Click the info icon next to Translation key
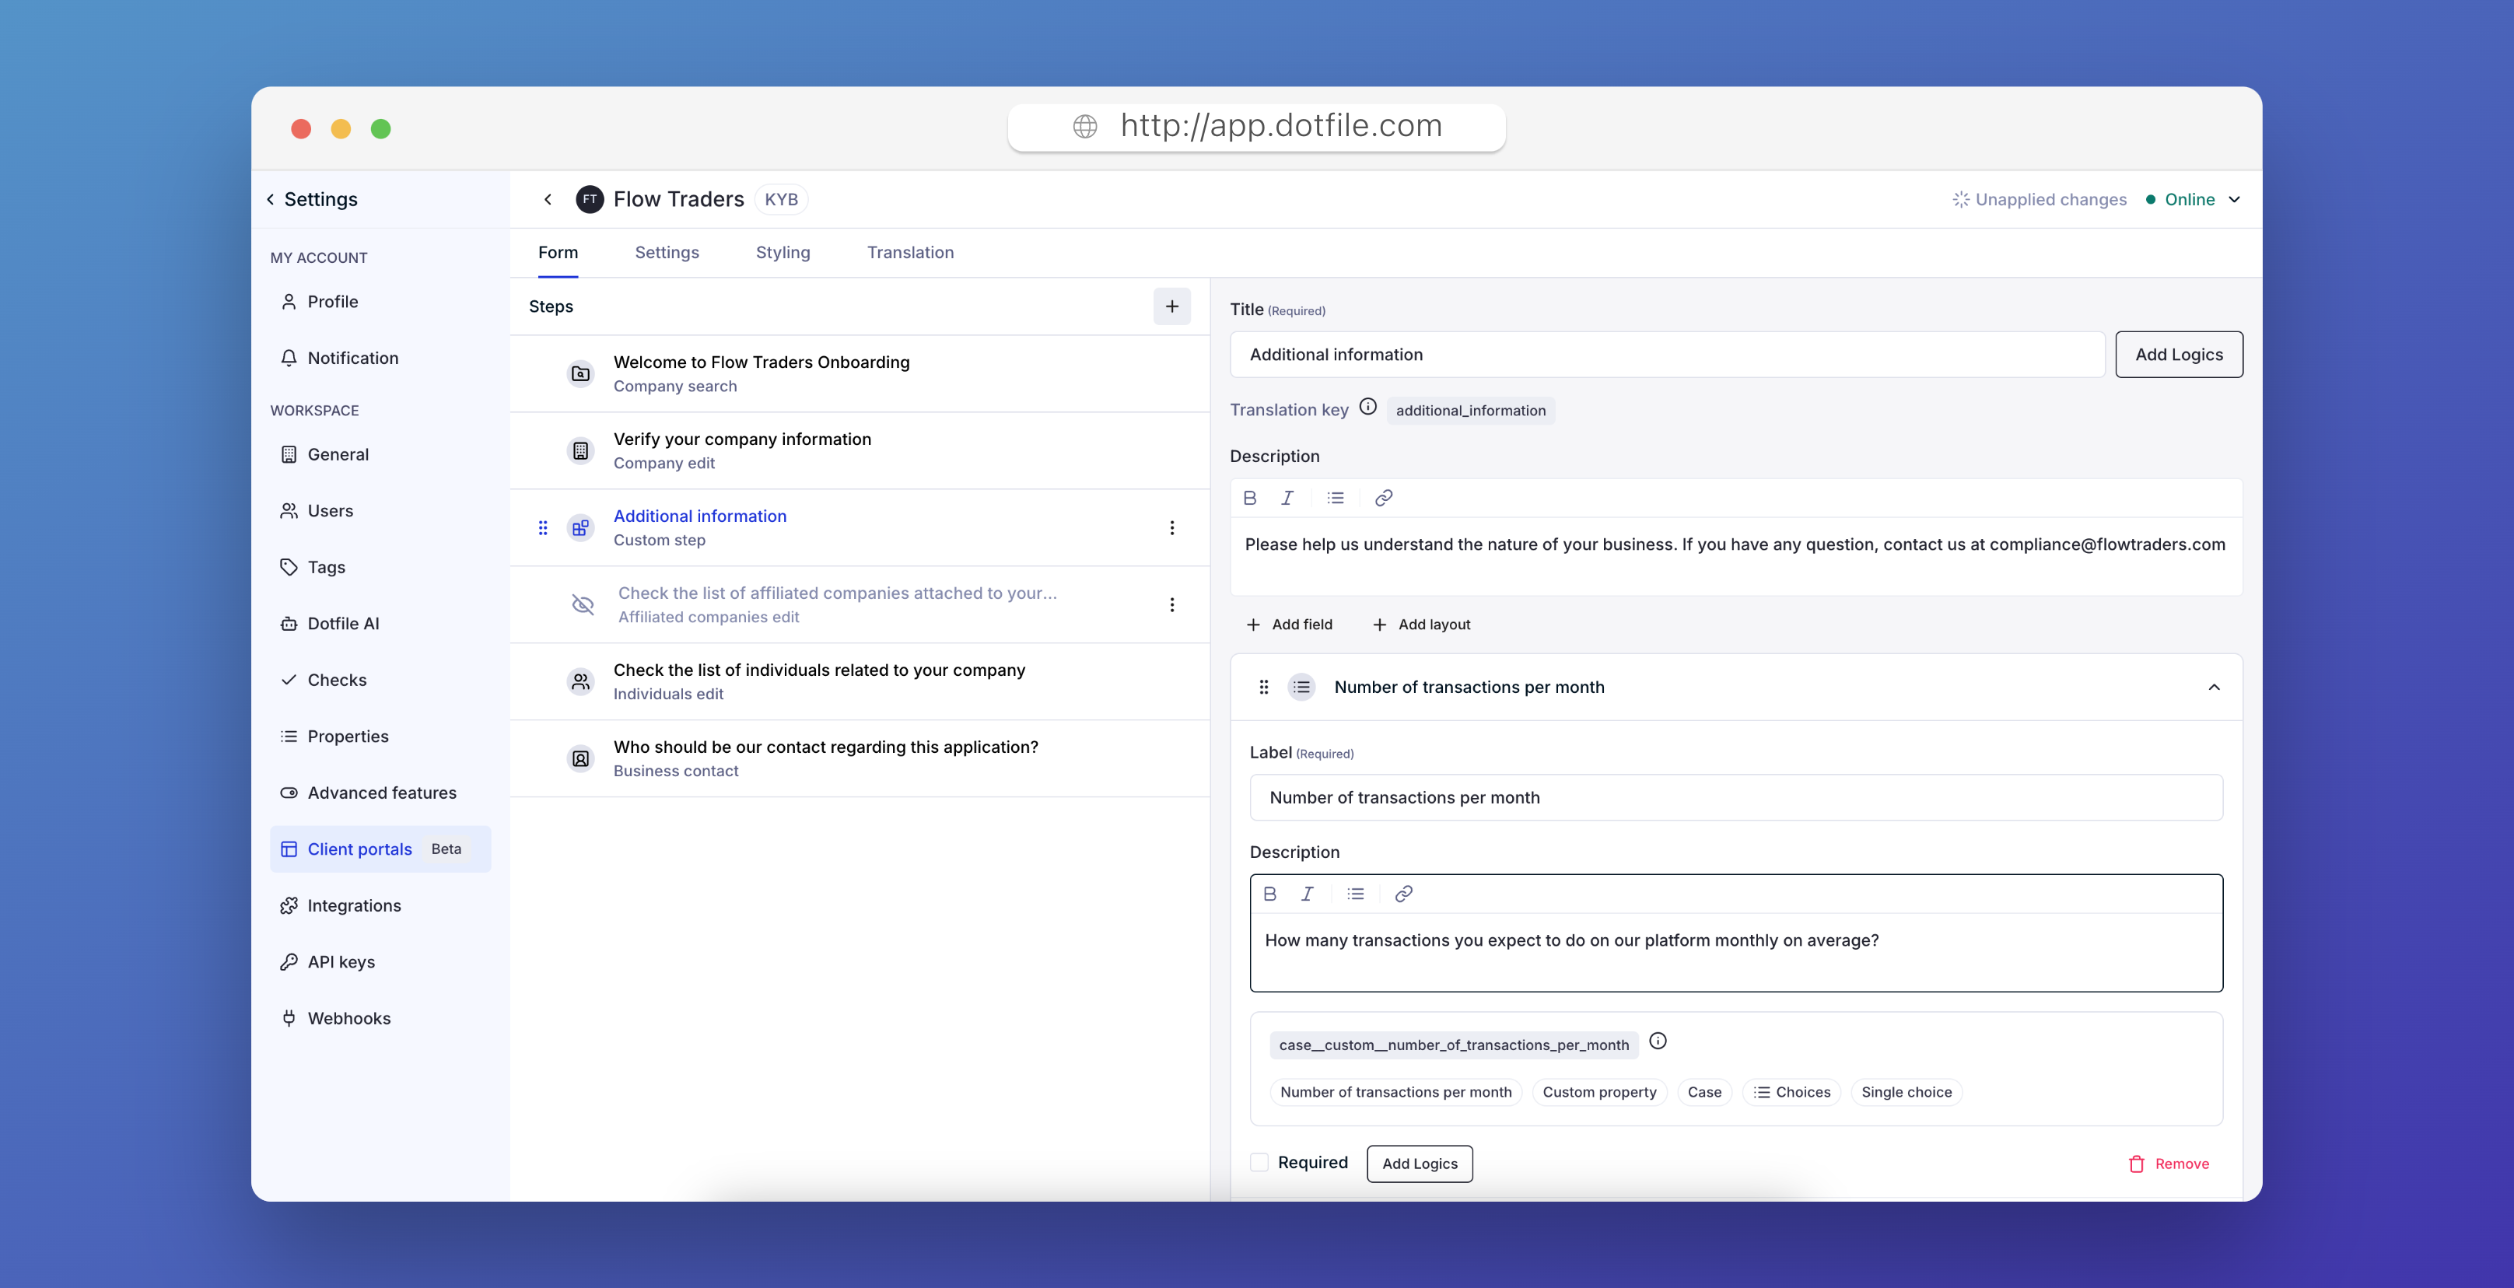Viewport: 2514px width, 1288px height. coord(1368,408)
